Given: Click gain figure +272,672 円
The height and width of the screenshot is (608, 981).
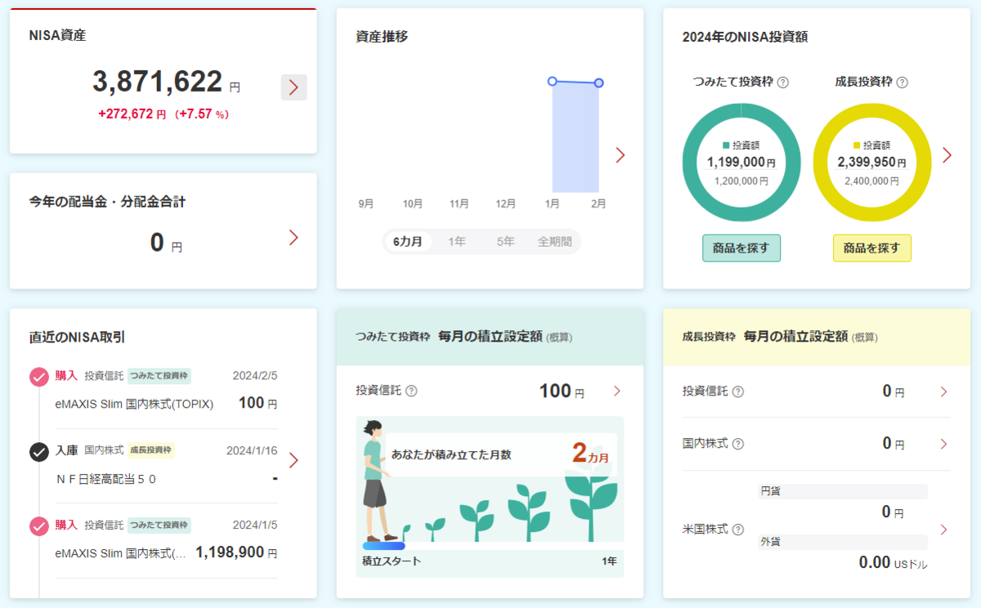Looking at the screenshot, I should pyautogui.click(x=132, y=114).
